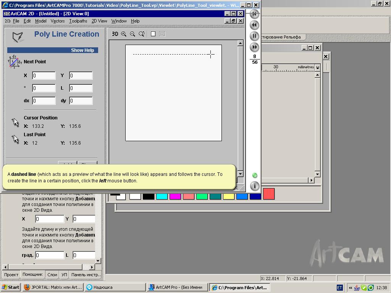Pause the viewlet playback
391x293 pixels.
[254, 36]
